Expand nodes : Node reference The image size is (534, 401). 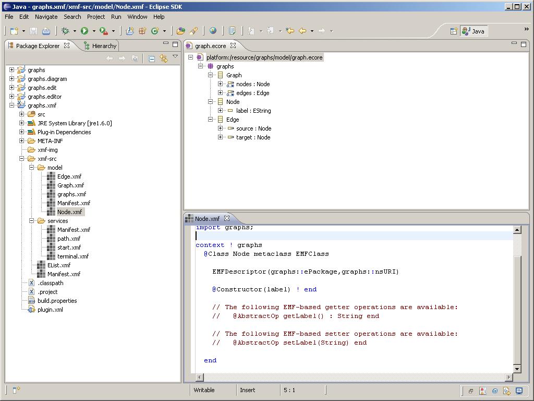[221, 84]
